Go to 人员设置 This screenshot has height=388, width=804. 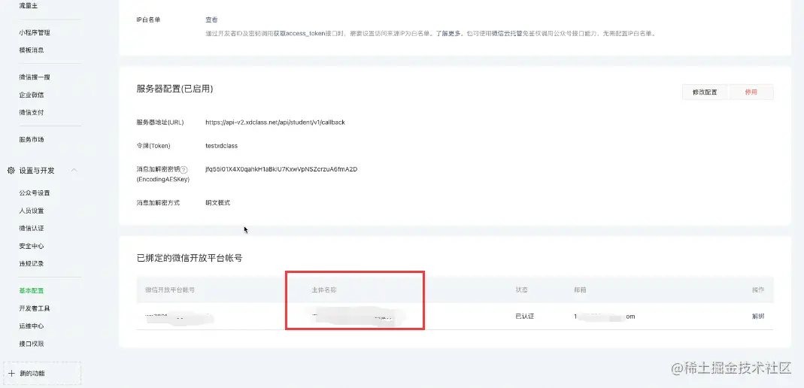[32, 211]
